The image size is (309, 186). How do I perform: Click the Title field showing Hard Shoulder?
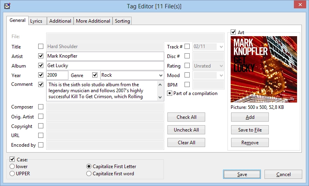[105, 46]
